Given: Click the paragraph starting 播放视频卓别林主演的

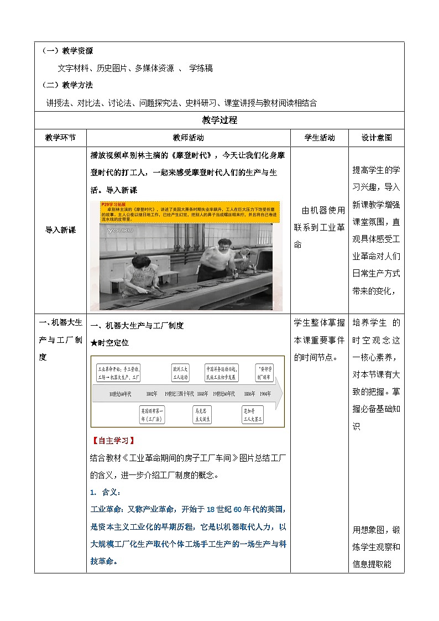Looking at the screenshot, I should click(x=187, y=173).
